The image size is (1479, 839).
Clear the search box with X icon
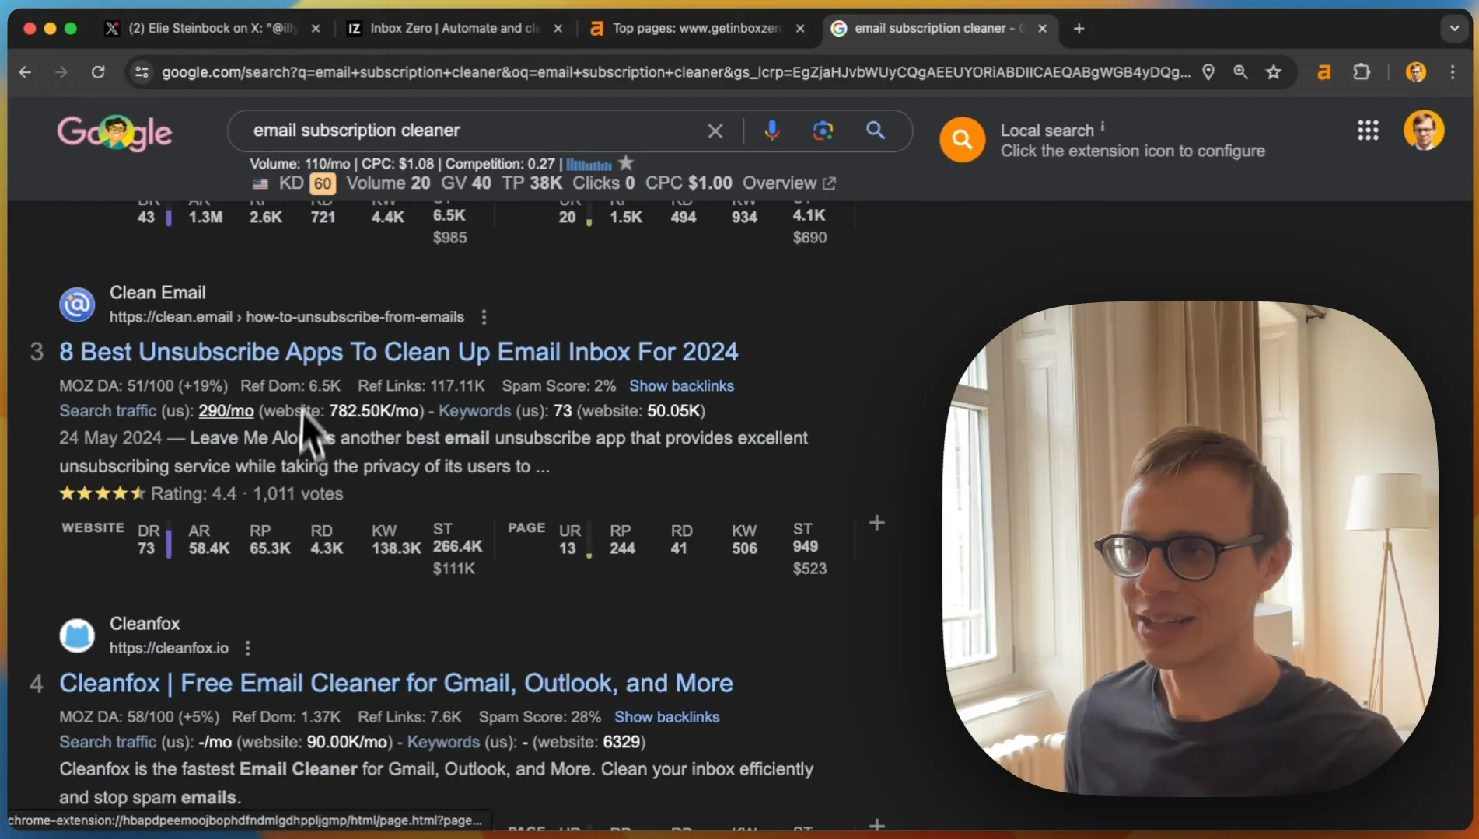pos(715,131)
